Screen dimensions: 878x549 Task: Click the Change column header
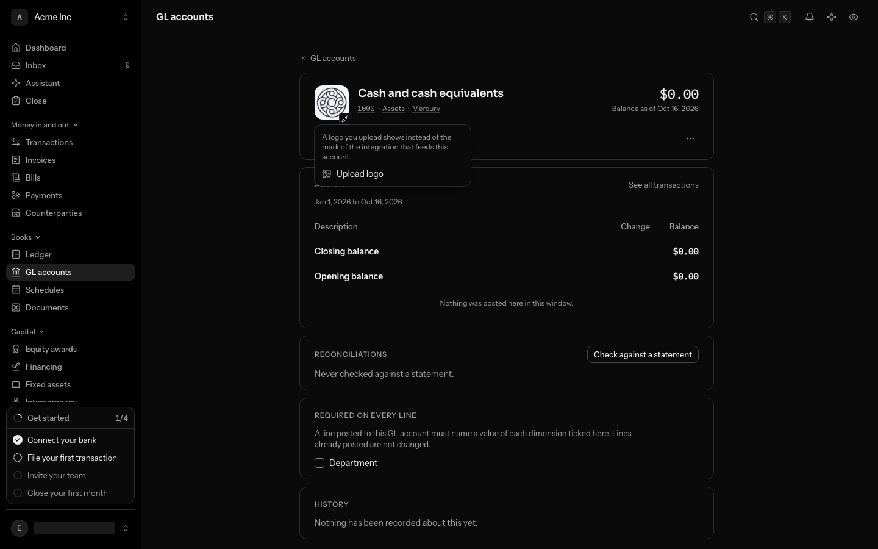click(x=635, y=226)
